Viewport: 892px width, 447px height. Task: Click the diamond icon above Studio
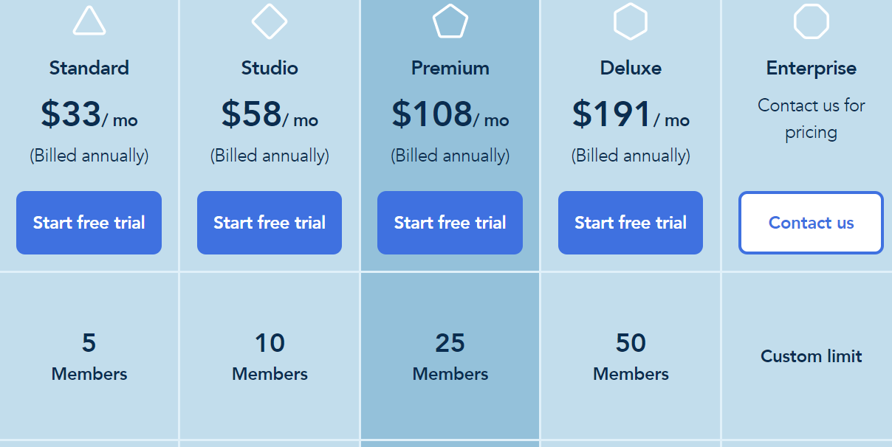[x=270, y=21]
